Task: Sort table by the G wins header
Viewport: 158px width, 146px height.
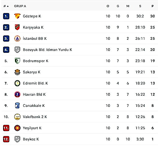Action: pyautogui.click(x=118, y=6)
